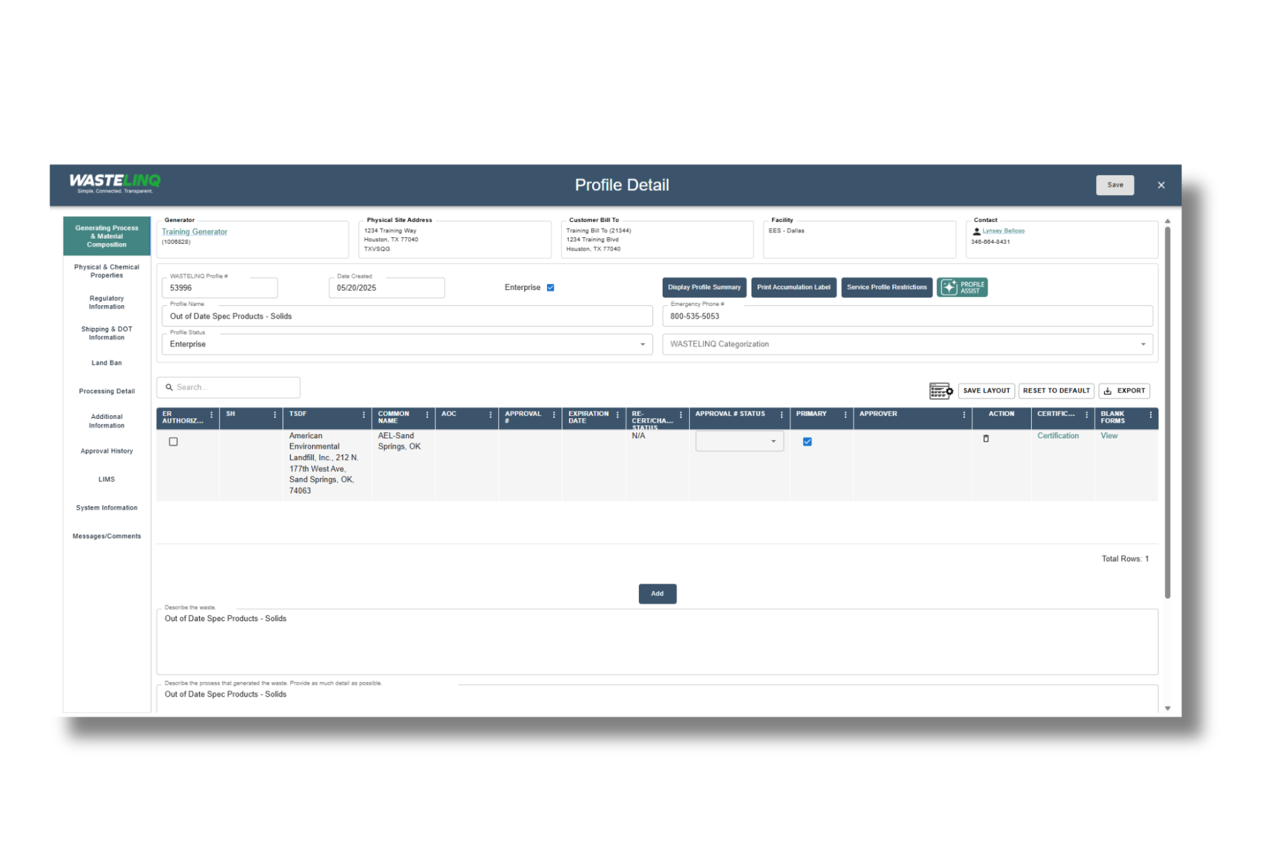The image size is (1270, 846).
Task: Click the vertical scrollbar on the right
Action: [x=1167, y=410]
